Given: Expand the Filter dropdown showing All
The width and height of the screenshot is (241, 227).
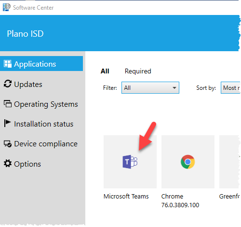Looking at the screenshot, I should (150, 88).
